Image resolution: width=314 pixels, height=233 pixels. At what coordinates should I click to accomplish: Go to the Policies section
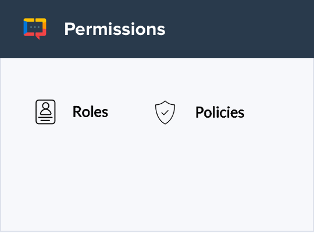[x=199, y=112]
